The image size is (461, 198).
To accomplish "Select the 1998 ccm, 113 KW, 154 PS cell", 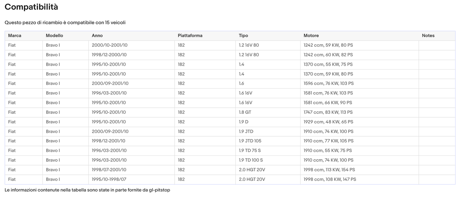I will pyautogui.click(x=329, y=170).
